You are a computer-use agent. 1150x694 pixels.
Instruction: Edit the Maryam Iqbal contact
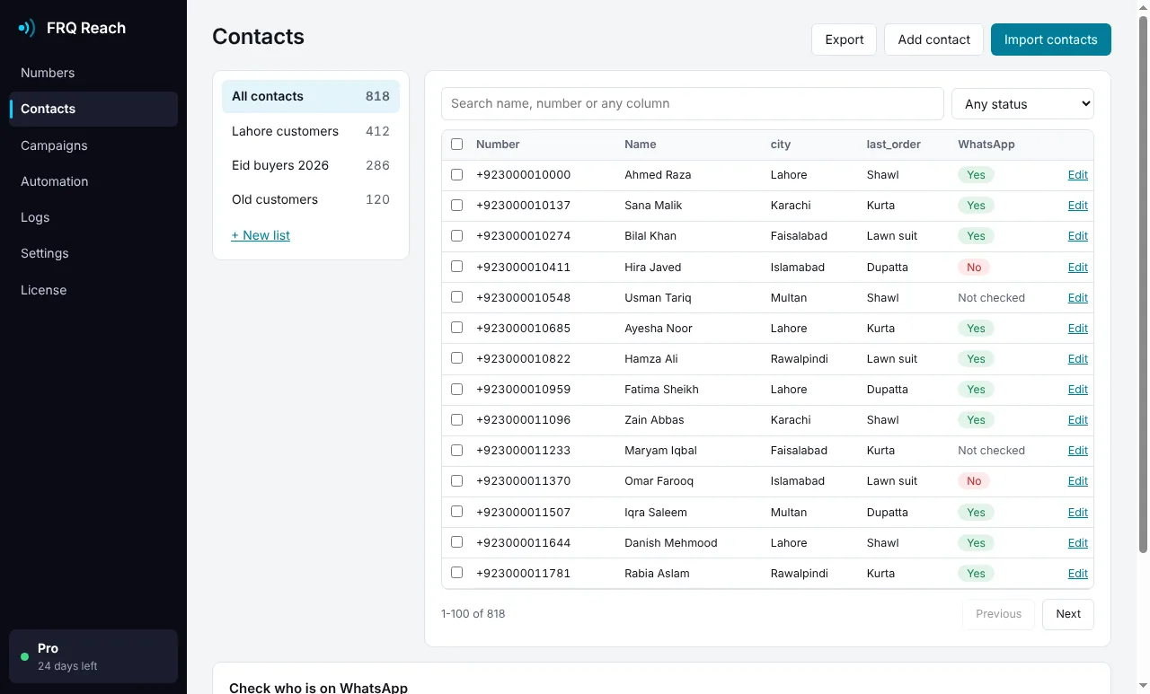click(x=1077, y=451)
